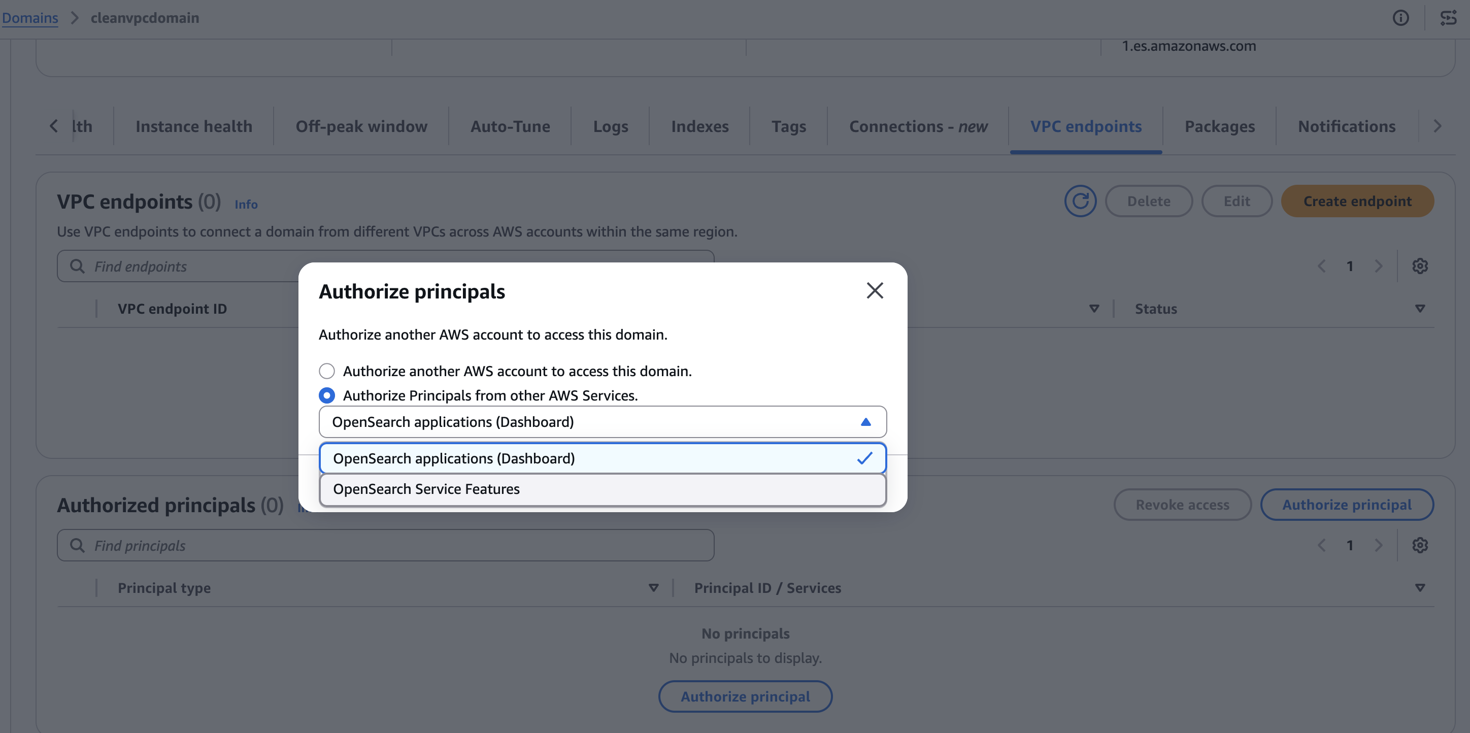The image size is (1470, 733).
Task: Go to the Indexes tab
Action: click(699, 126)
